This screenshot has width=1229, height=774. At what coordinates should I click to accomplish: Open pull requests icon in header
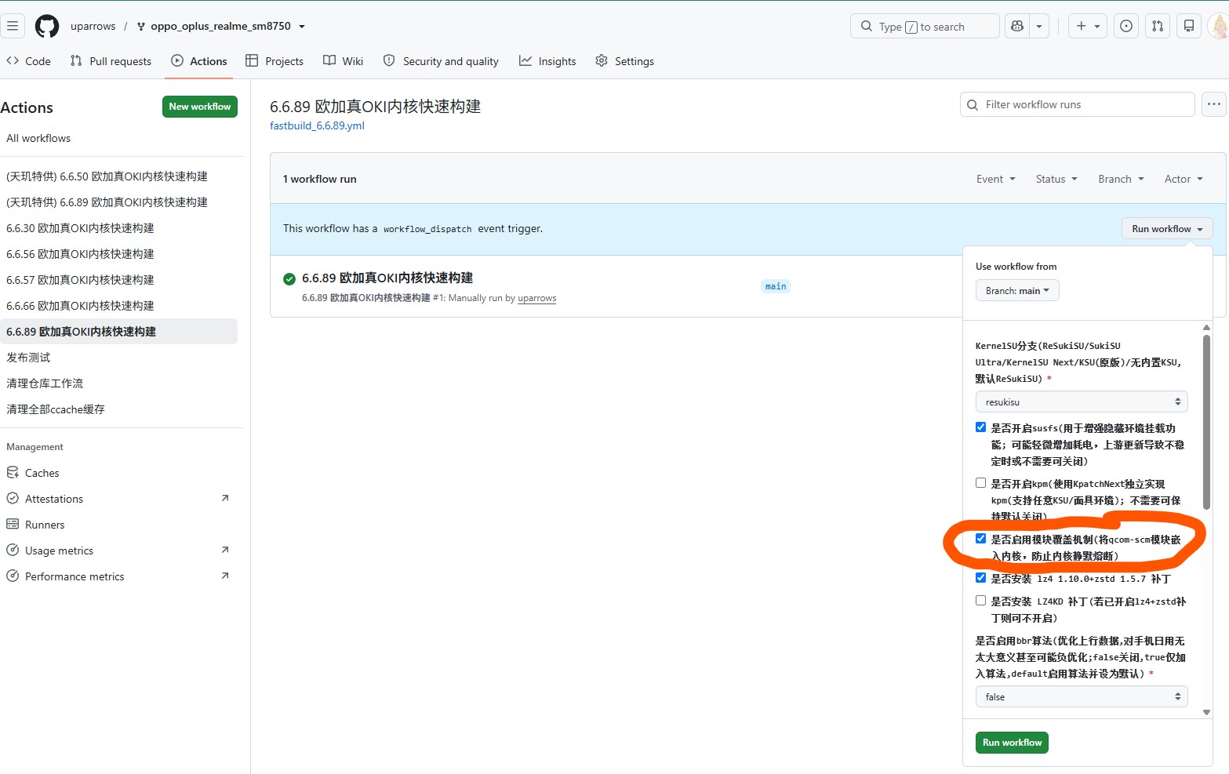click(x=1158, y=26)
